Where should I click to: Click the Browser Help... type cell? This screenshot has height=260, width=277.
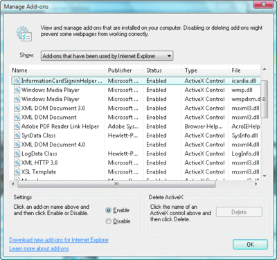tap(204, 127)
